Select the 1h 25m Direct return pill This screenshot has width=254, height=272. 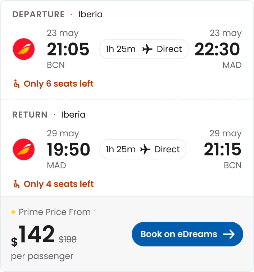(143, 149)
